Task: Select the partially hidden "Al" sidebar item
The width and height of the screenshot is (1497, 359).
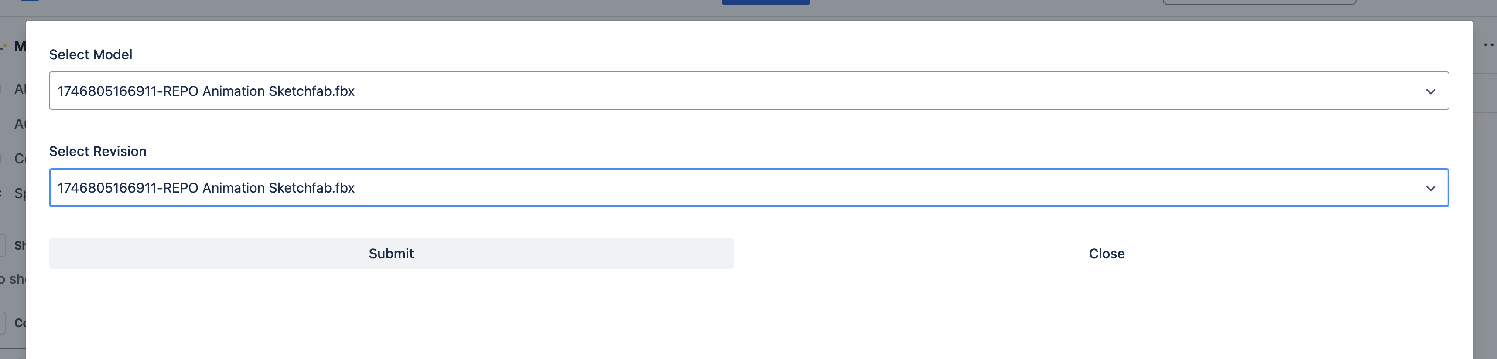Action: (x=19, y=89)
